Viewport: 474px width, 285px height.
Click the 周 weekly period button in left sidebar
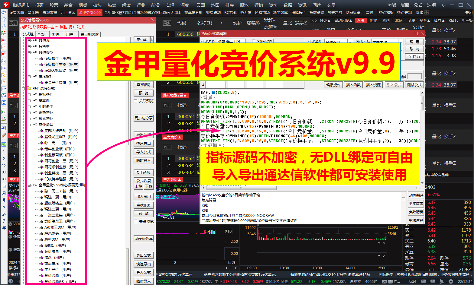4,193
